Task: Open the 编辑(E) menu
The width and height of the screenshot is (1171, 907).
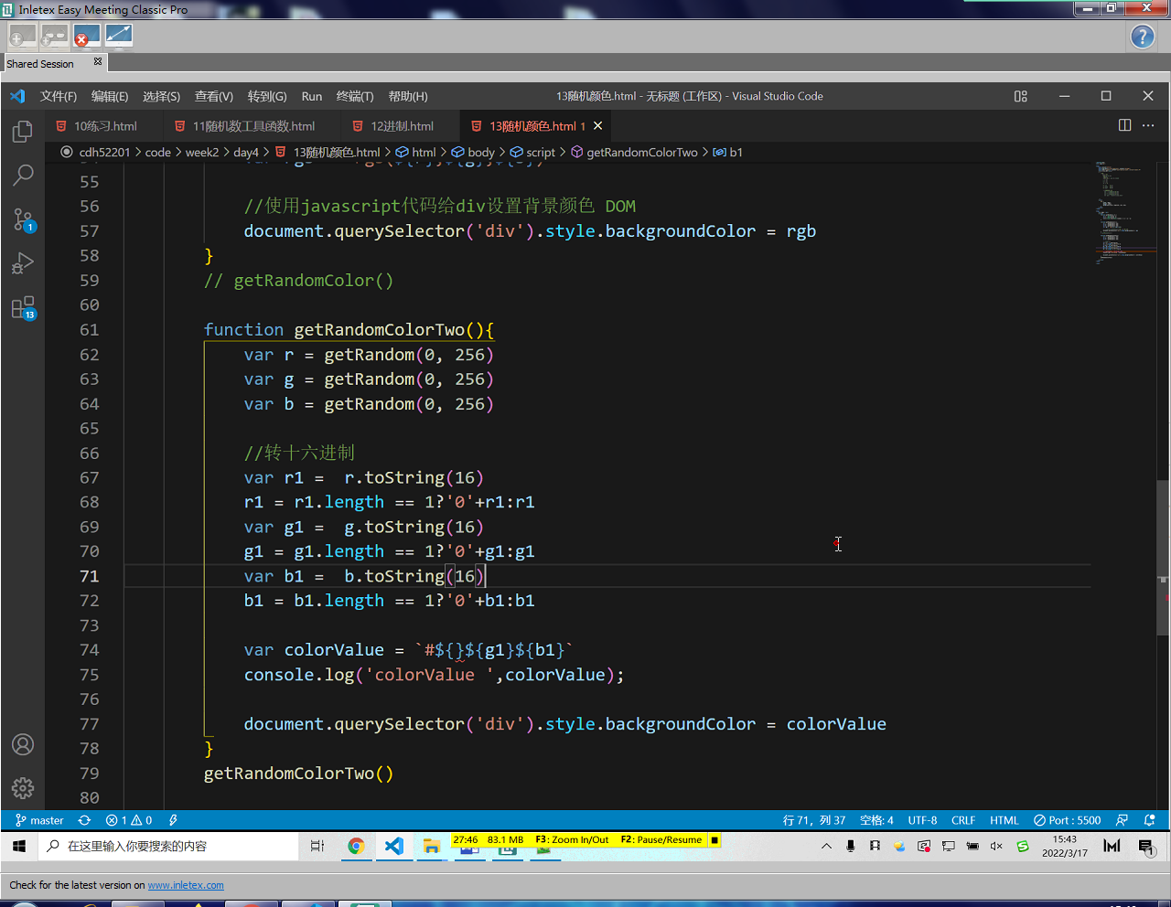Action: [110, 96]
